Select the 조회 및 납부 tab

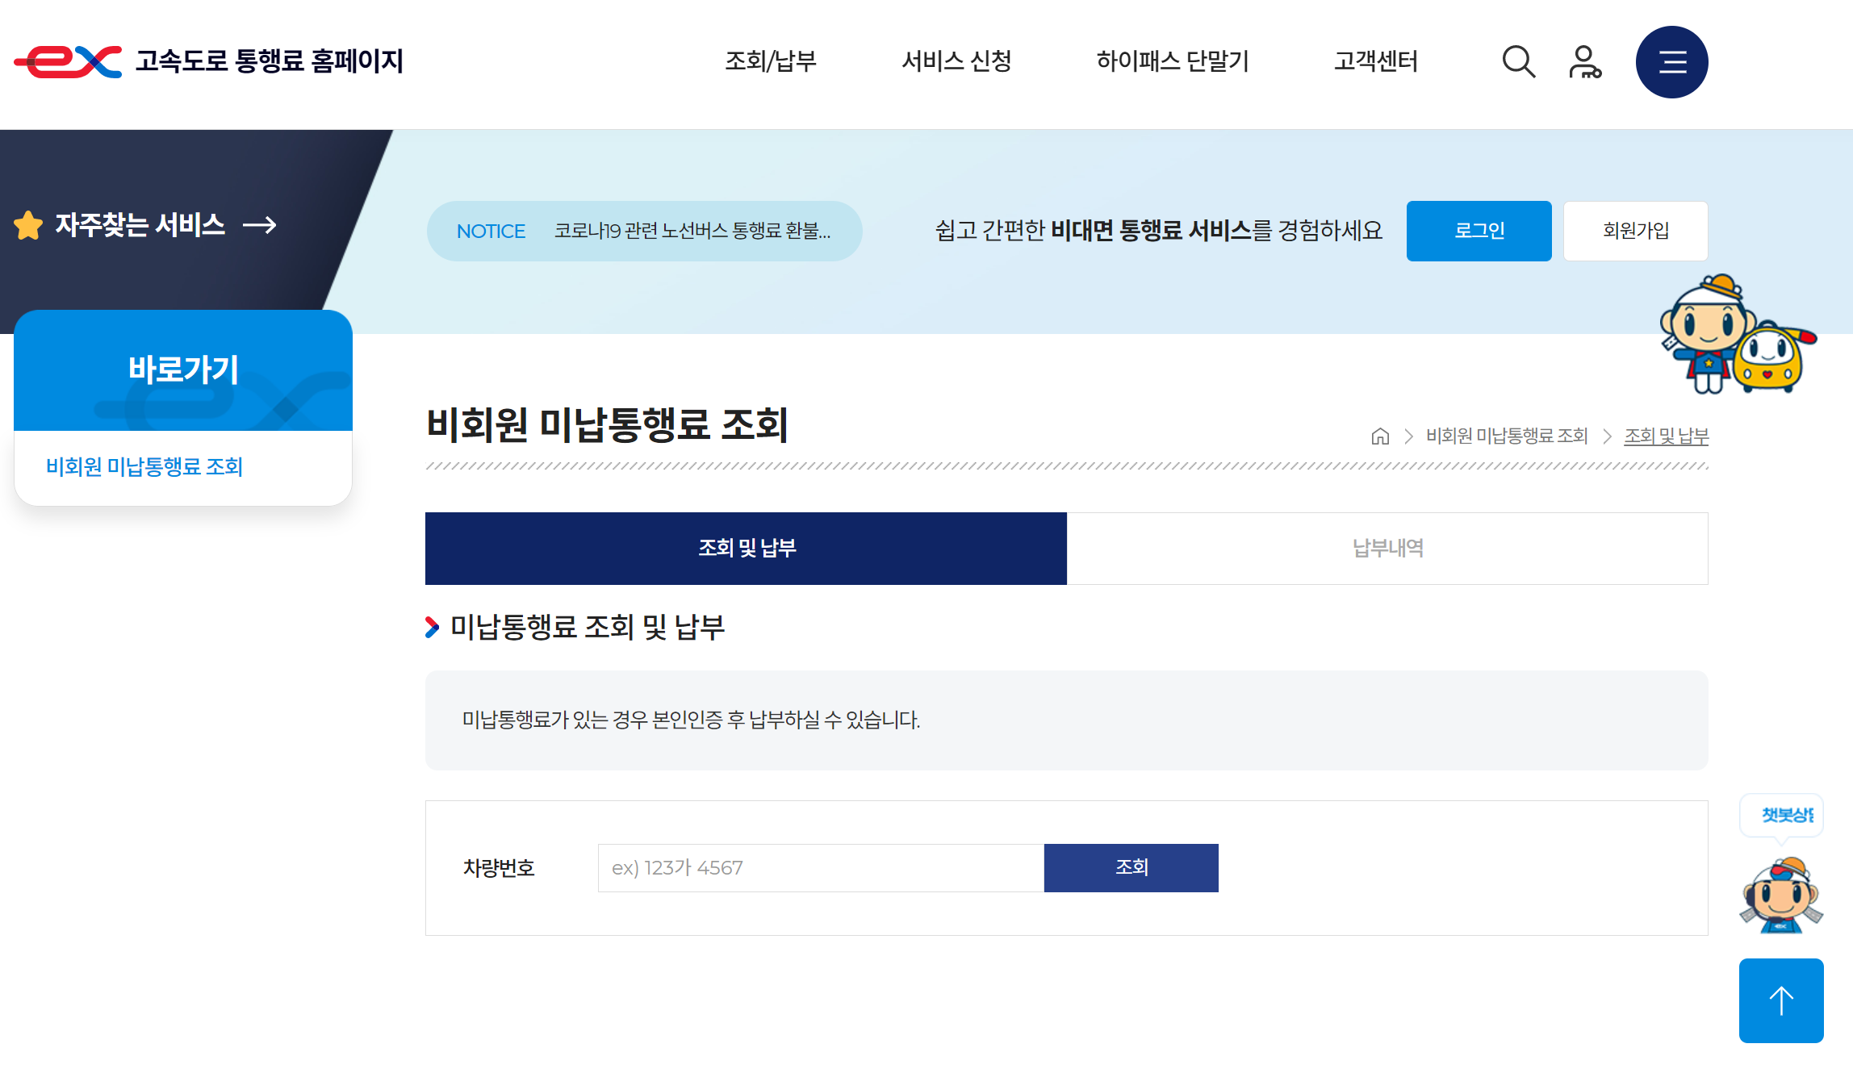(x=746, y=548)
